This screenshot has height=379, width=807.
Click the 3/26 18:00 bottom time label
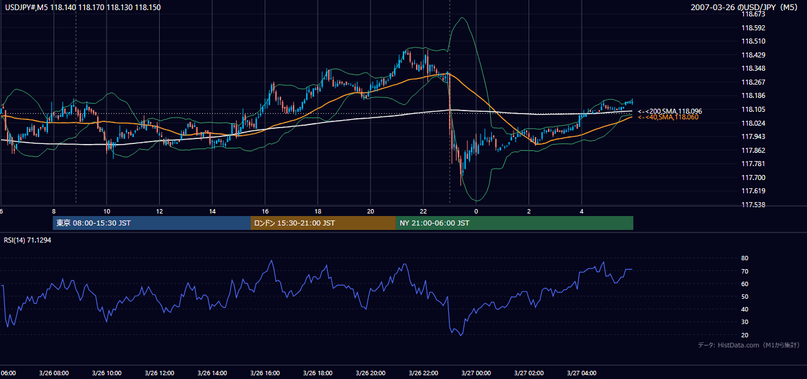tap(318, 373)
